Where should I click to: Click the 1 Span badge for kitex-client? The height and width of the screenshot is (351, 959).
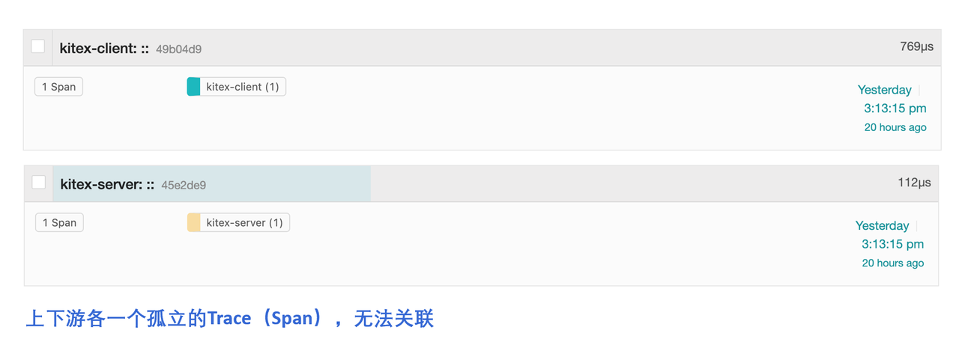click(58, 87)
